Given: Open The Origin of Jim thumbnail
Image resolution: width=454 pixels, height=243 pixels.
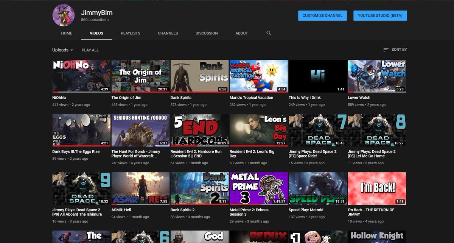Looking at the screenshot, I should [x=140, y=76].
